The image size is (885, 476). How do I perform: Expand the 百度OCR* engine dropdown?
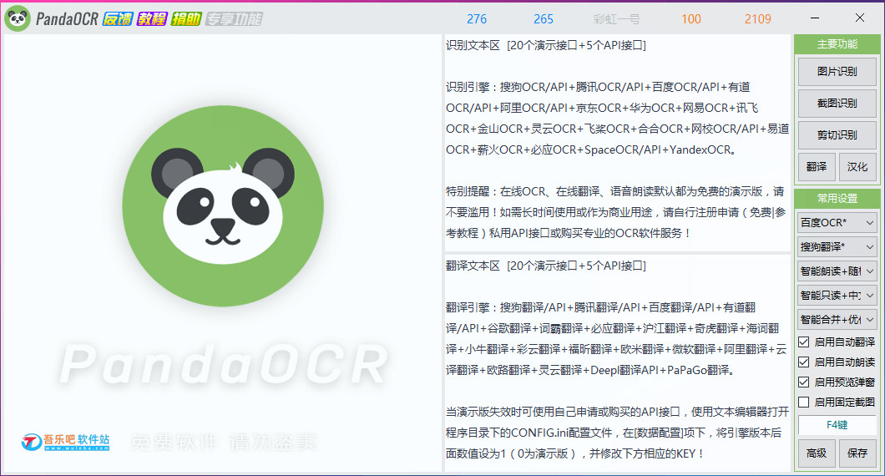coord(837,222)
